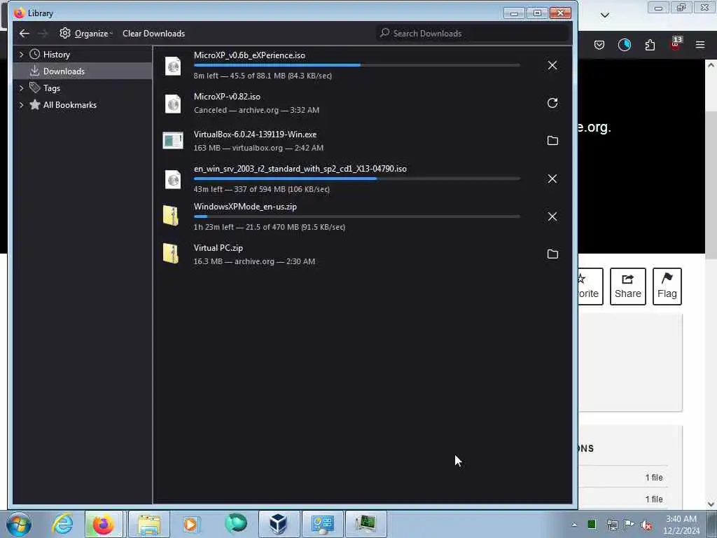This screenshot has width=717, height=538.
Task: Click Favorite button on archive.org page
Action: tap(590, 287)
